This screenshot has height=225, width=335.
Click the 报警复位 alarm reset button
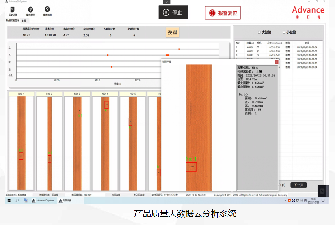point(223,13)
